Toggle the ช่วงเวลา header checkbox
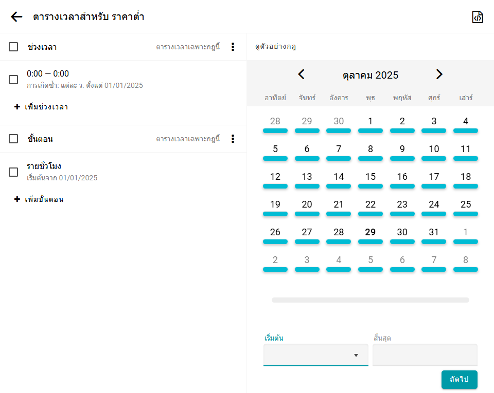Image resolution: width=494 pixels, height=393 pixels. point(13,47)
